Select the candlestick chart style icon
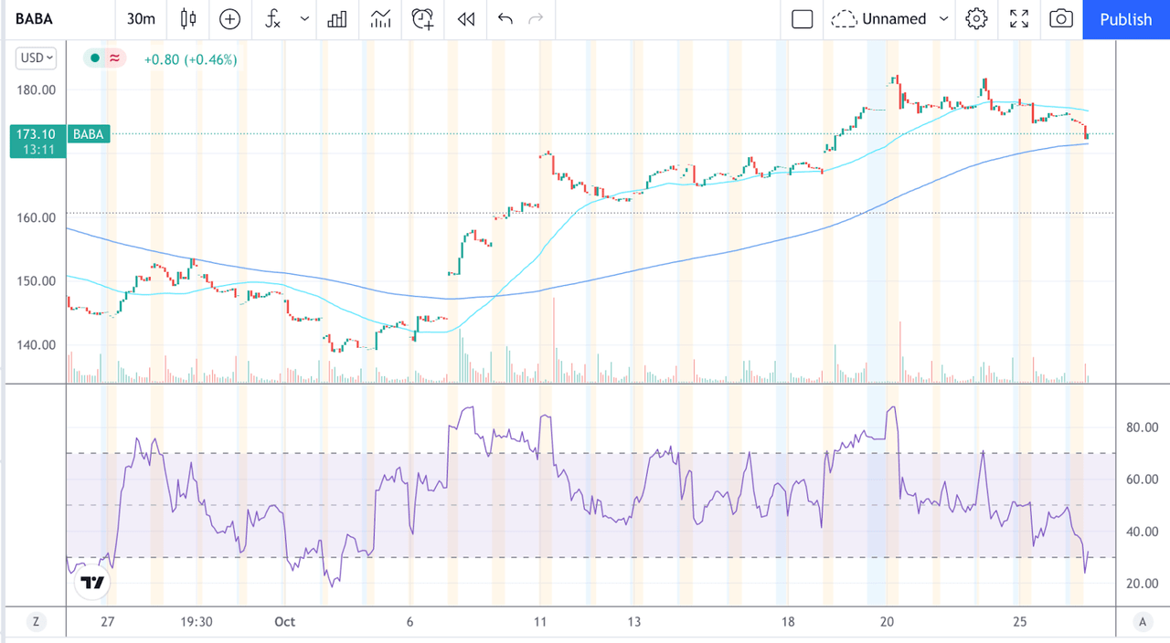This screenshot has height=643, width=1170. [187, 18]
